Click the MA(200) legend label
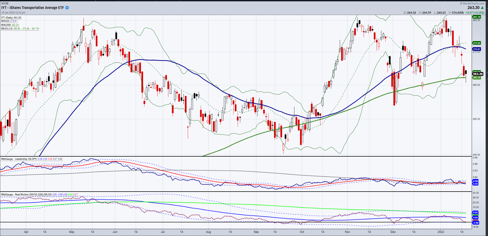The height and width of the screenshot is (236, 488). (x=10, y=25)
